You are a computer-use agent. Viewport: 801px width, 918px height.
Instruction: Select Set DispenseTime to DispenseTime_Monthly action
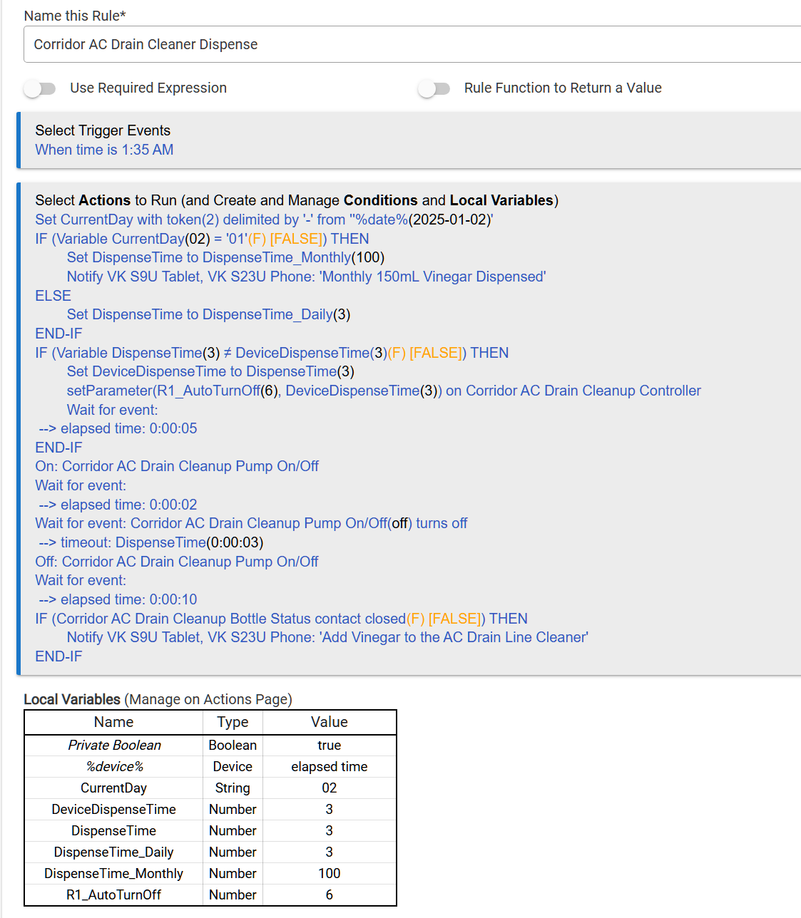tap(225, 257)
